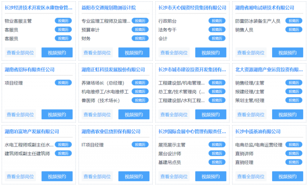
Task: Click 投简历 for 预算审计
Action: tap(140, 30)
